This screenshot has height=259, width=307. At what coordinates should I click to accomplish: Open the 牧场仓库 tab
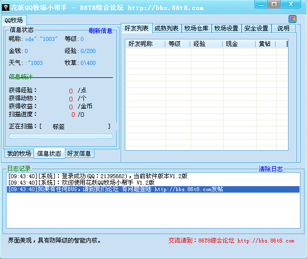[x=197, y=28]
